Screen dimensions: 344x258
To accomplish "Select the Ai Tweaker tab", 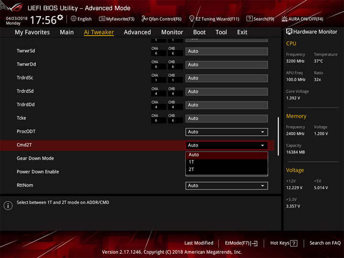I will pos(99,32).
